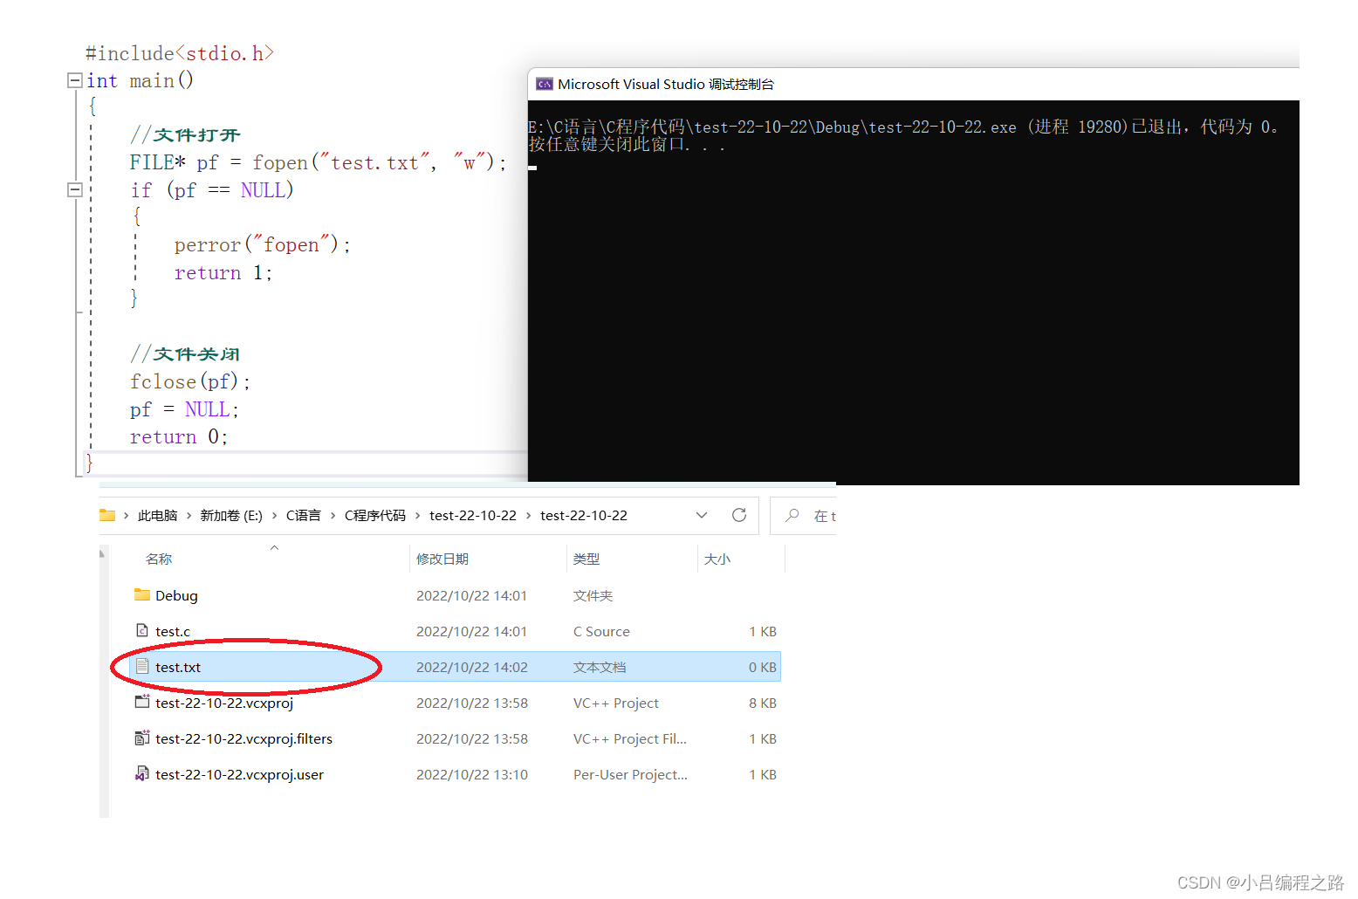Screen dimensions: 1358x899
Task: Click the console window title text
Action: click(666, 84)
